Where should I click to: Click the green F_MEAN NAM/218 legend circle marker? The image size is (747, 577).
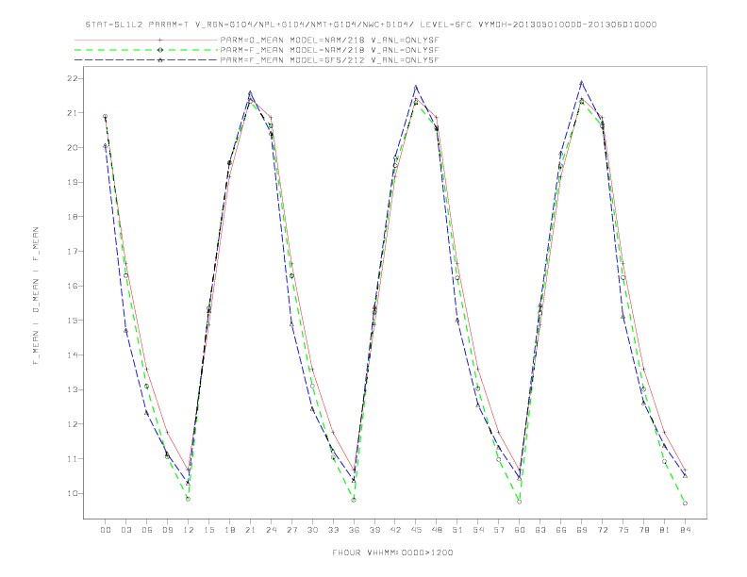(x=160, y=50)
